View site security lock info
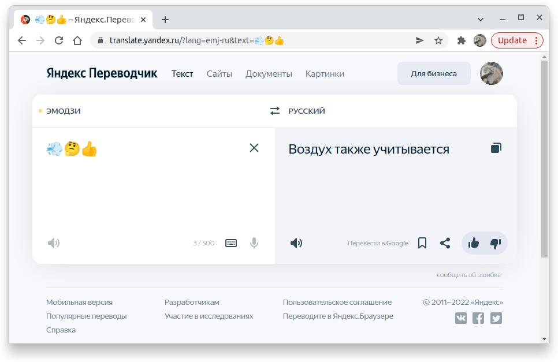 click(x=101, y=40)
